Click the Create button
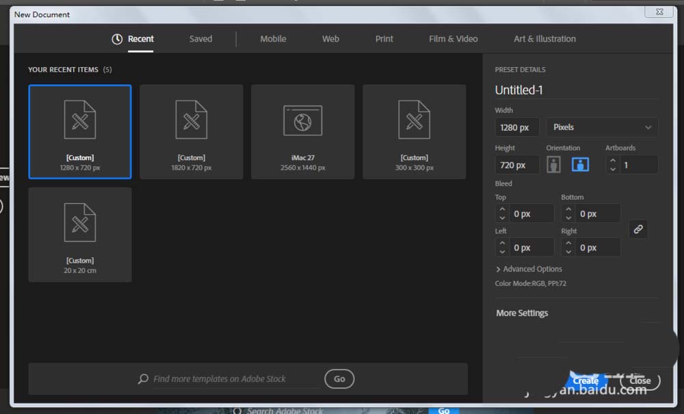The image size is (684, 414). [x=586, y=380]
